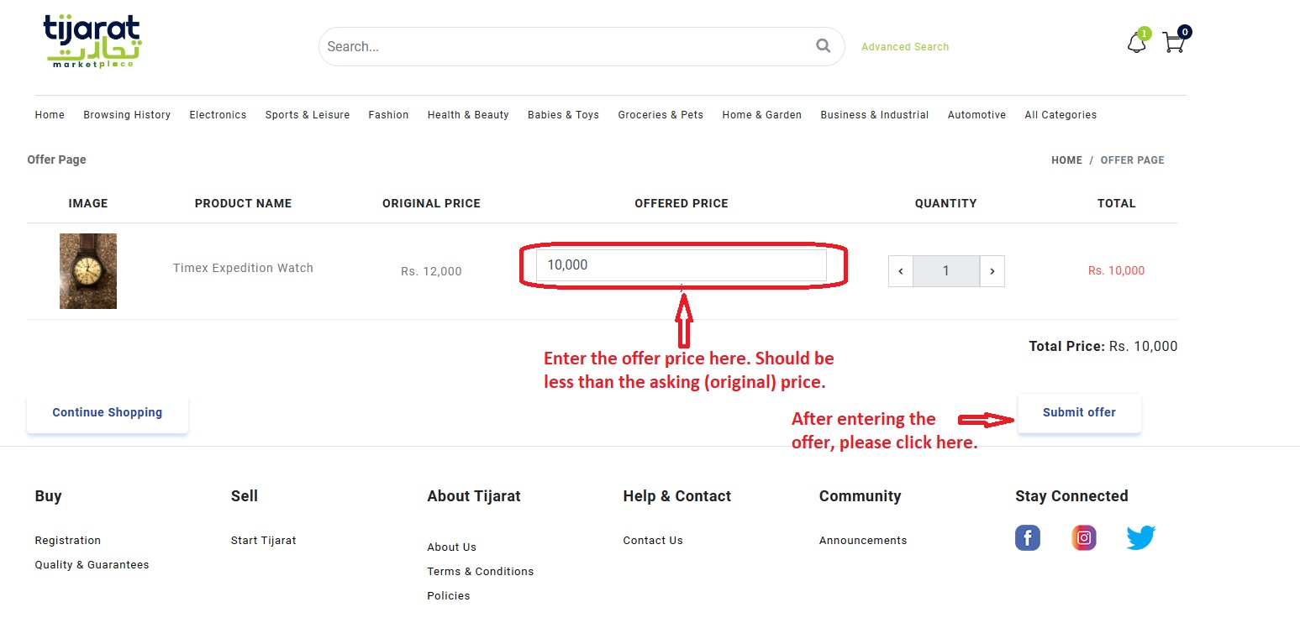Open the Advanced Search link
This screenshot has height=623, width=1300.
tap(905, 47)
